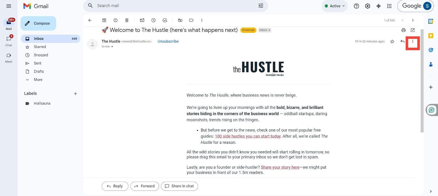This screenshot has width=438, height=196.
Task: Open the Support help icon
Action: pyautogui.click(x=356, y=6)
